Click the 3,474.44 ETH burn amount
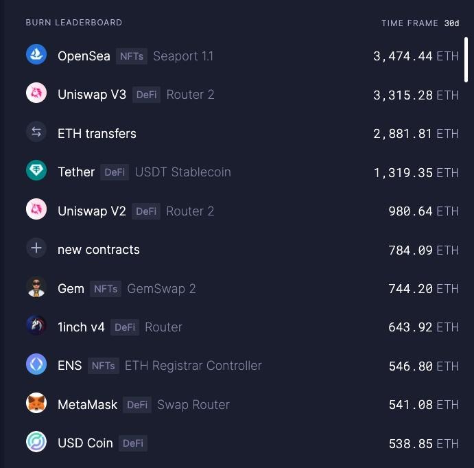 pyautogui.click(x=416, y=56)
